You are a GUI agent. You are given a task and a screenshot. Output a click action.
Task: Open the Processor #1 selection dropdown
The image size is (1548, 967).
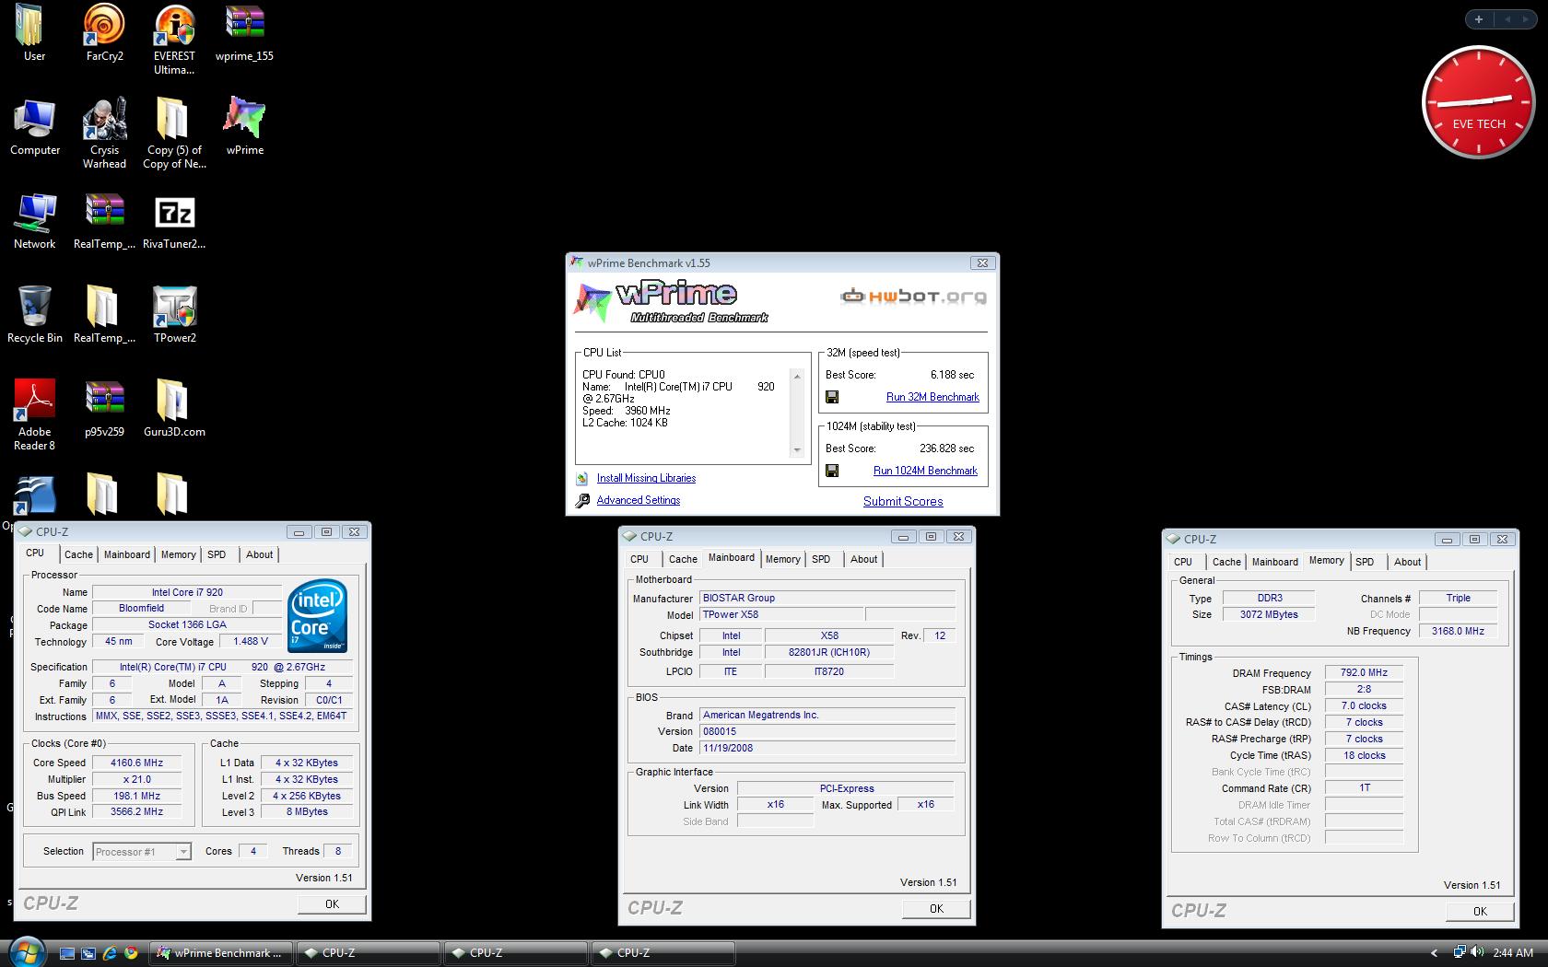pyautogui.click(x=142, y=852)
